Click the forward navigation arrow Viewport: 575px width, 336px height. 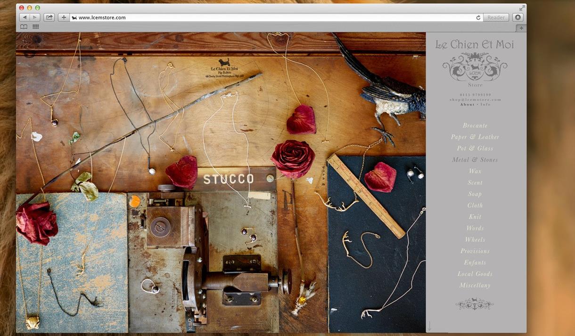pyautogui.click(x=35, y=17)
